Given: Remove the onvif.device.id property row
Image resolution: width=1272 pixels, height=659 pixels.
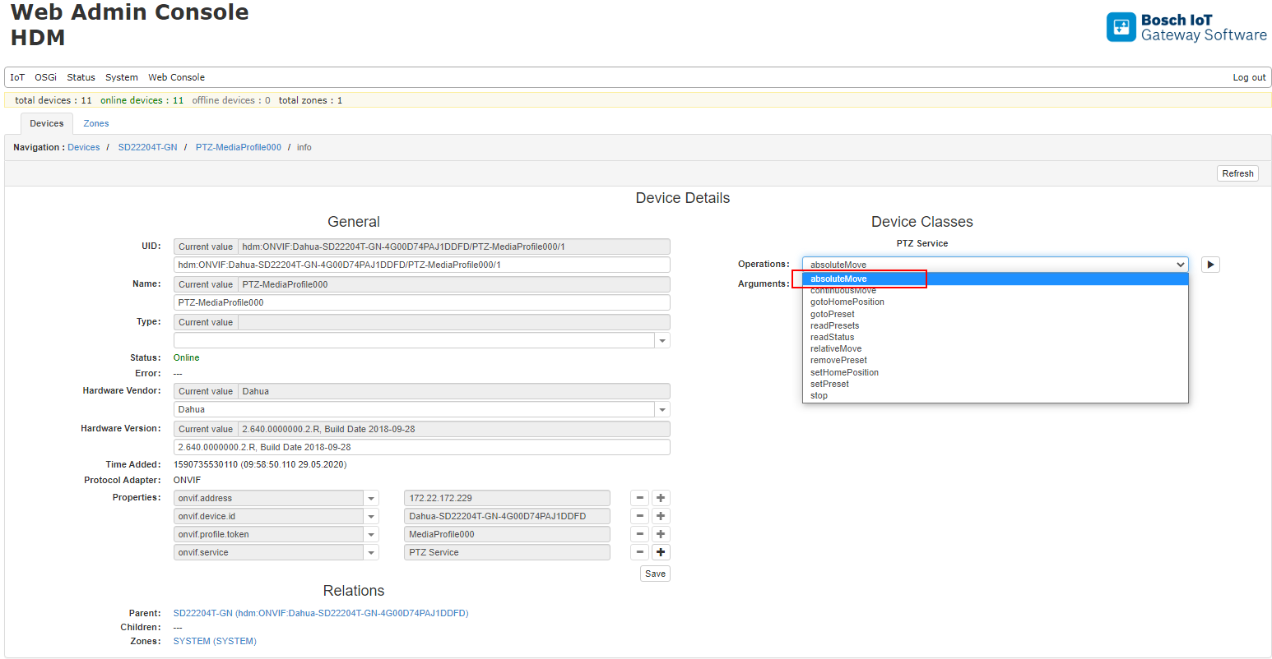Looking at the screenshot, I should click(639, 516).
